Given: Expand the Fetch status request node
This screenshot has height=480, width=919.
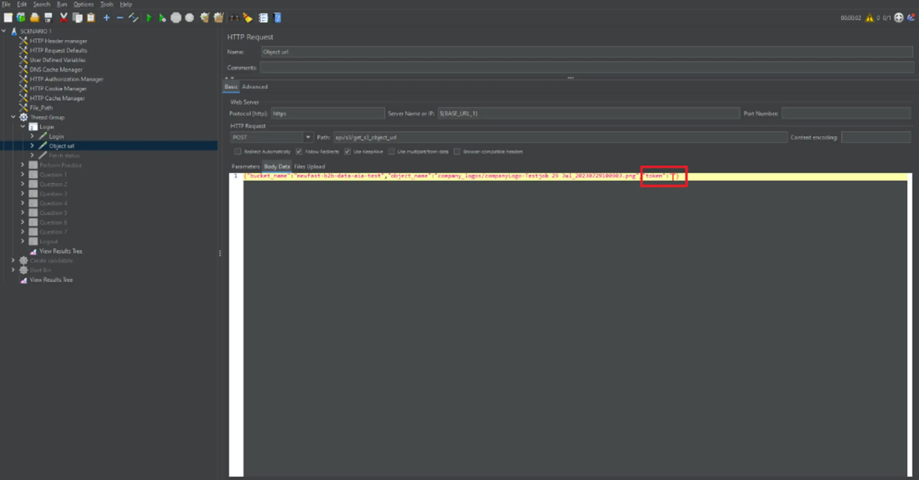Looking at the screenshot, I should (x=32, y=155).
